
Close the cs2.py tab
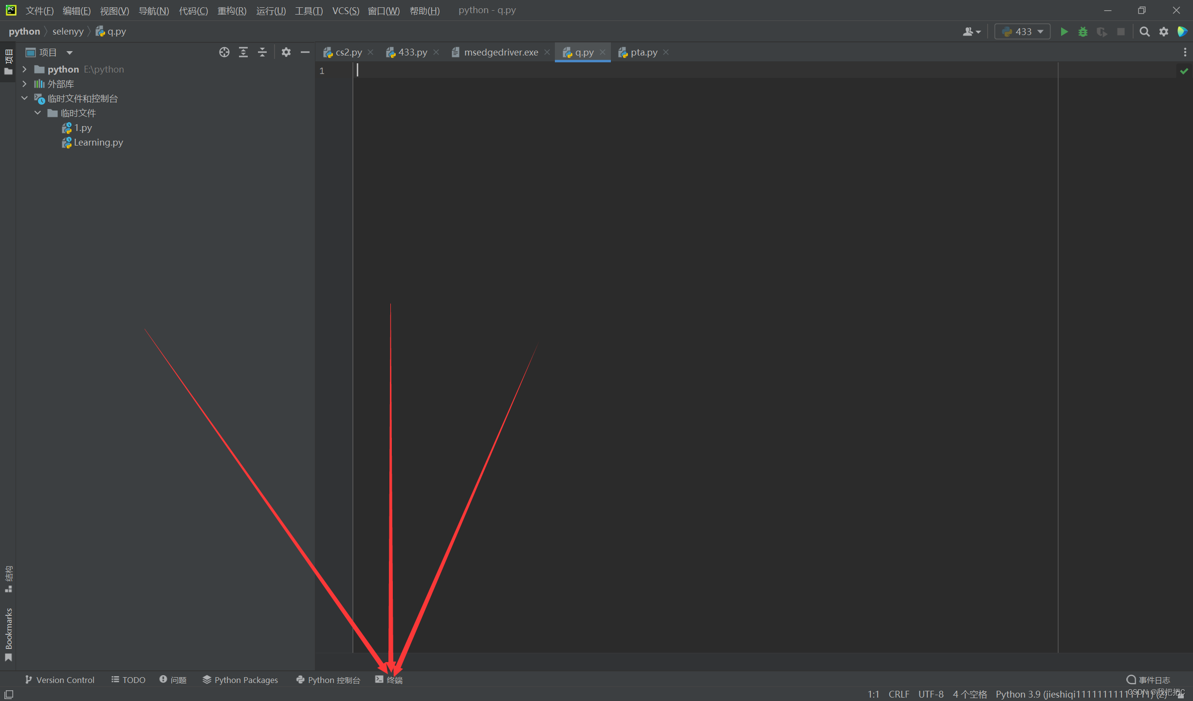(371, 52)
